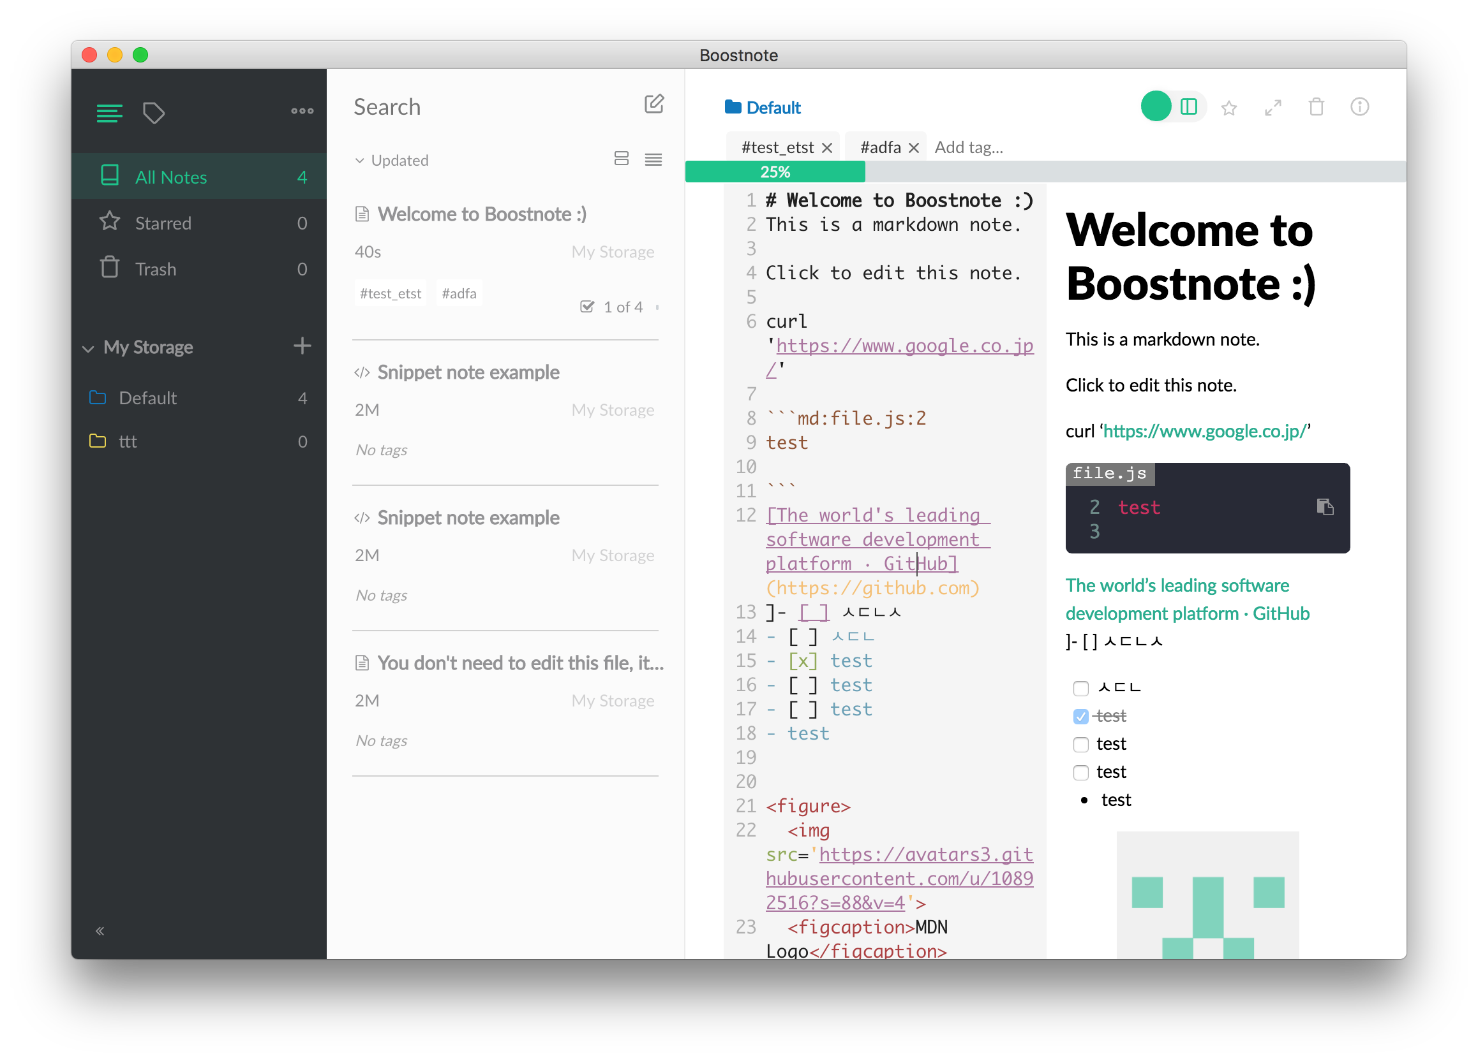Collapse the left sidebar with the chevron
The image size is (1478, 1061).
tap(100, 930)
